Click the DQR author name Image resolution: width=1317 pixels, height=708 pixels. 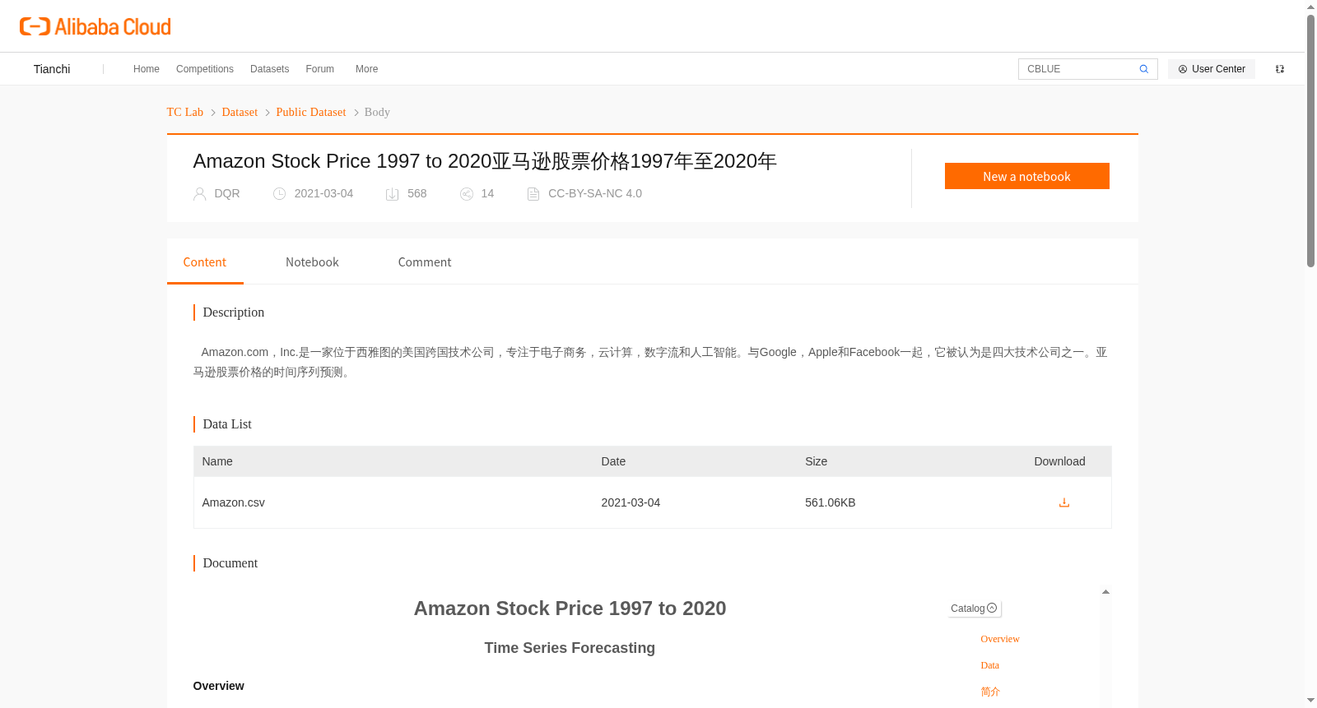(x=227, y=194)
